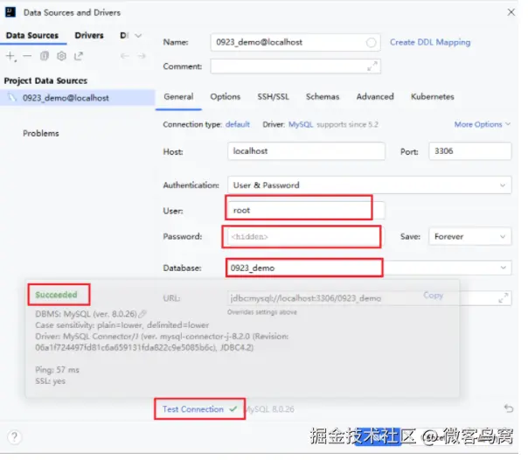Expand the URL field with arrows icon
The width and height of the screenshot is (528, 460).
503,298
